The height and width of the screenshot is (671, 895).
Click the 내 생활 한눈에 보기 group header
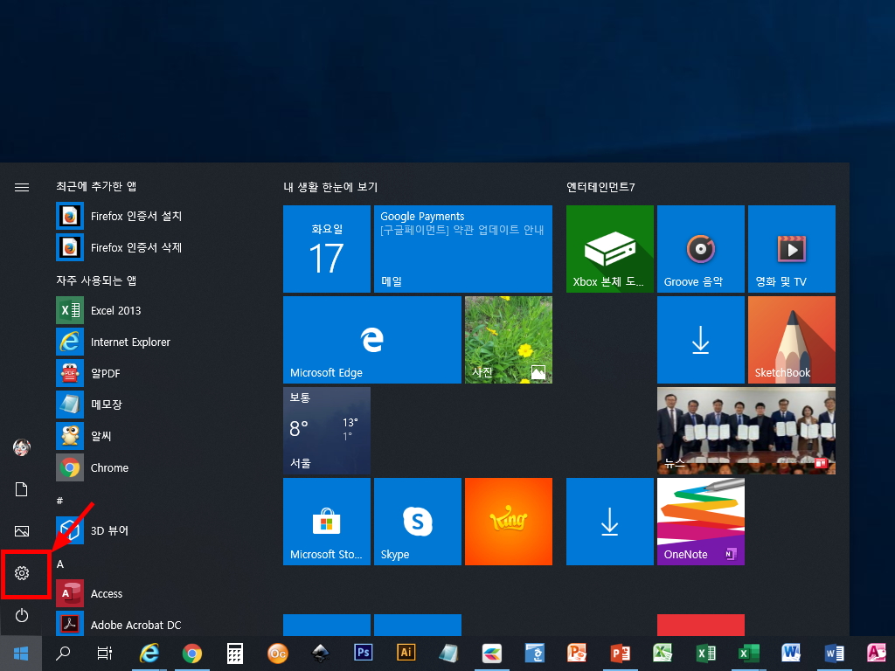coord(330,187)
